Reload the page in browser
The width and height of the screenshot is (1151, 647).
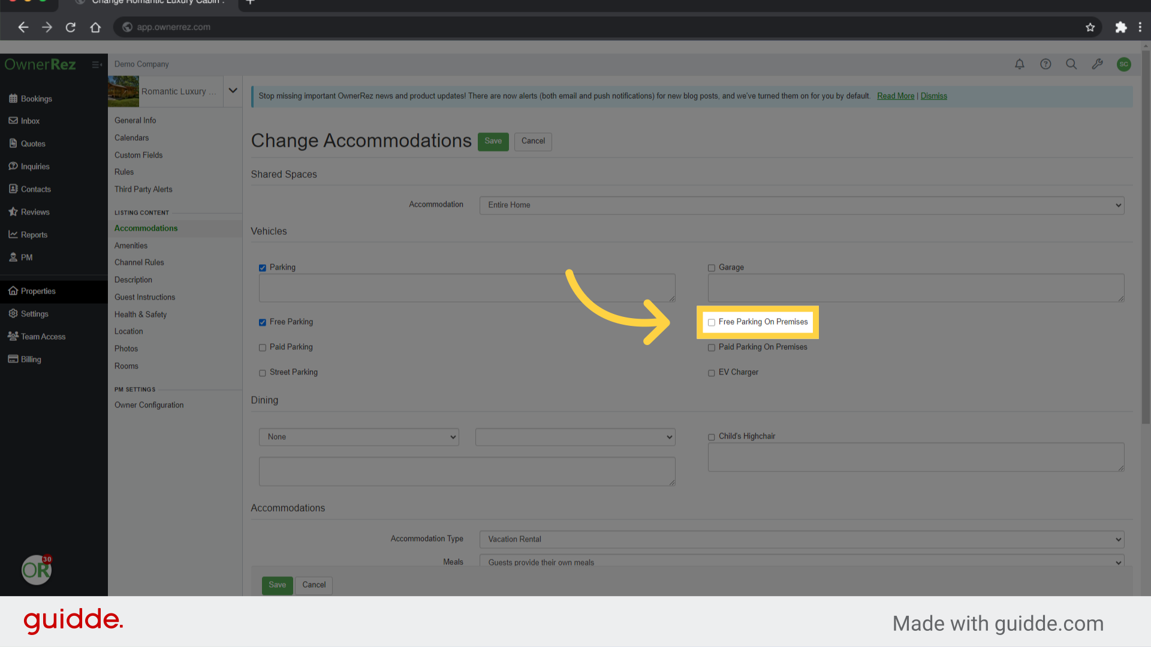click(x=71, y=27)
